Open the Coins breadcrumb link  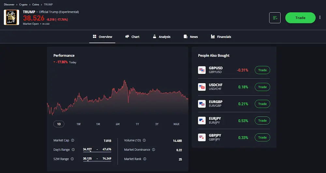pyautogui.click(x=36, y=4)
